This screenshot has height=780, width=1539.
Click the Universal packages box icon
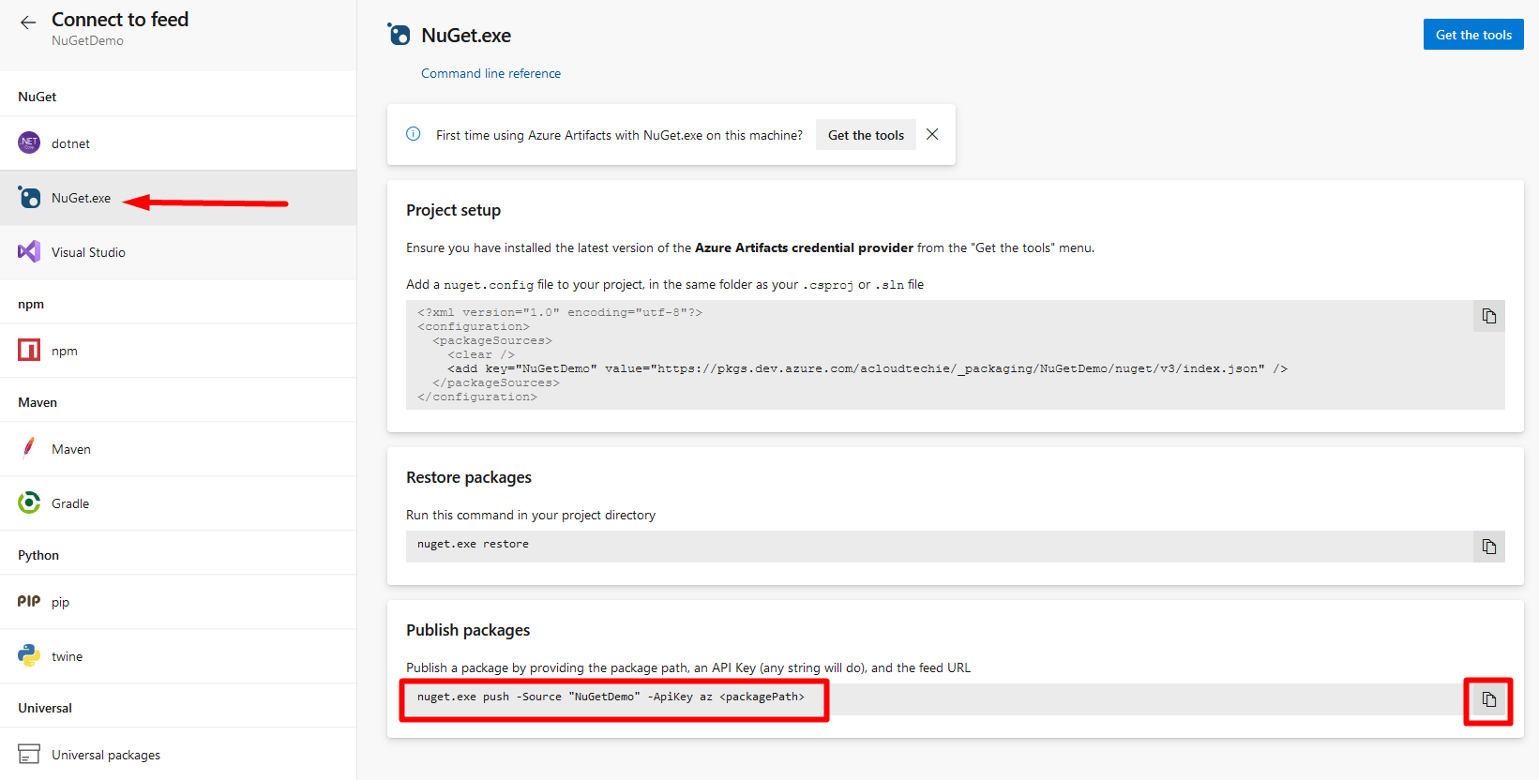[29, 754]
